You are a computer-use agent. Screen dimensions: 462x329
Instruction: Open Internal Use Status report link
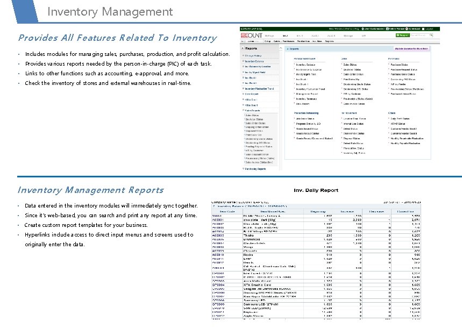coord(353,124)
